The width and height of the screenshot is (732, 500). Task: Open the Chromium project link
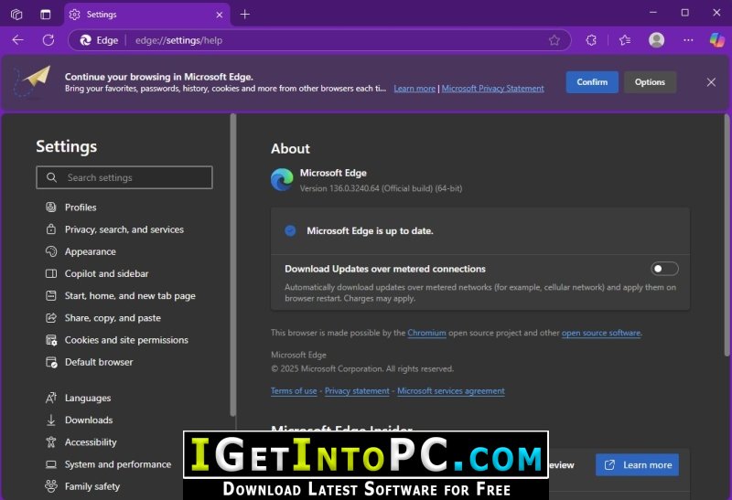pyautogui.click(x=426, y=333)
